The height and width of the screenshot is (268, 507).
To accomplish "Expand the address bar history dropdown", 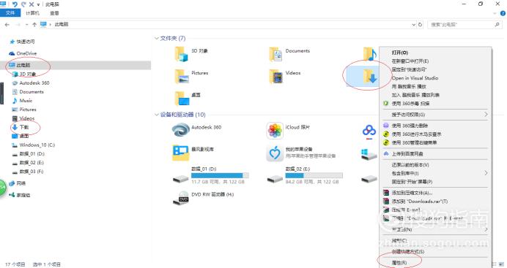I will tap(413, 25).
